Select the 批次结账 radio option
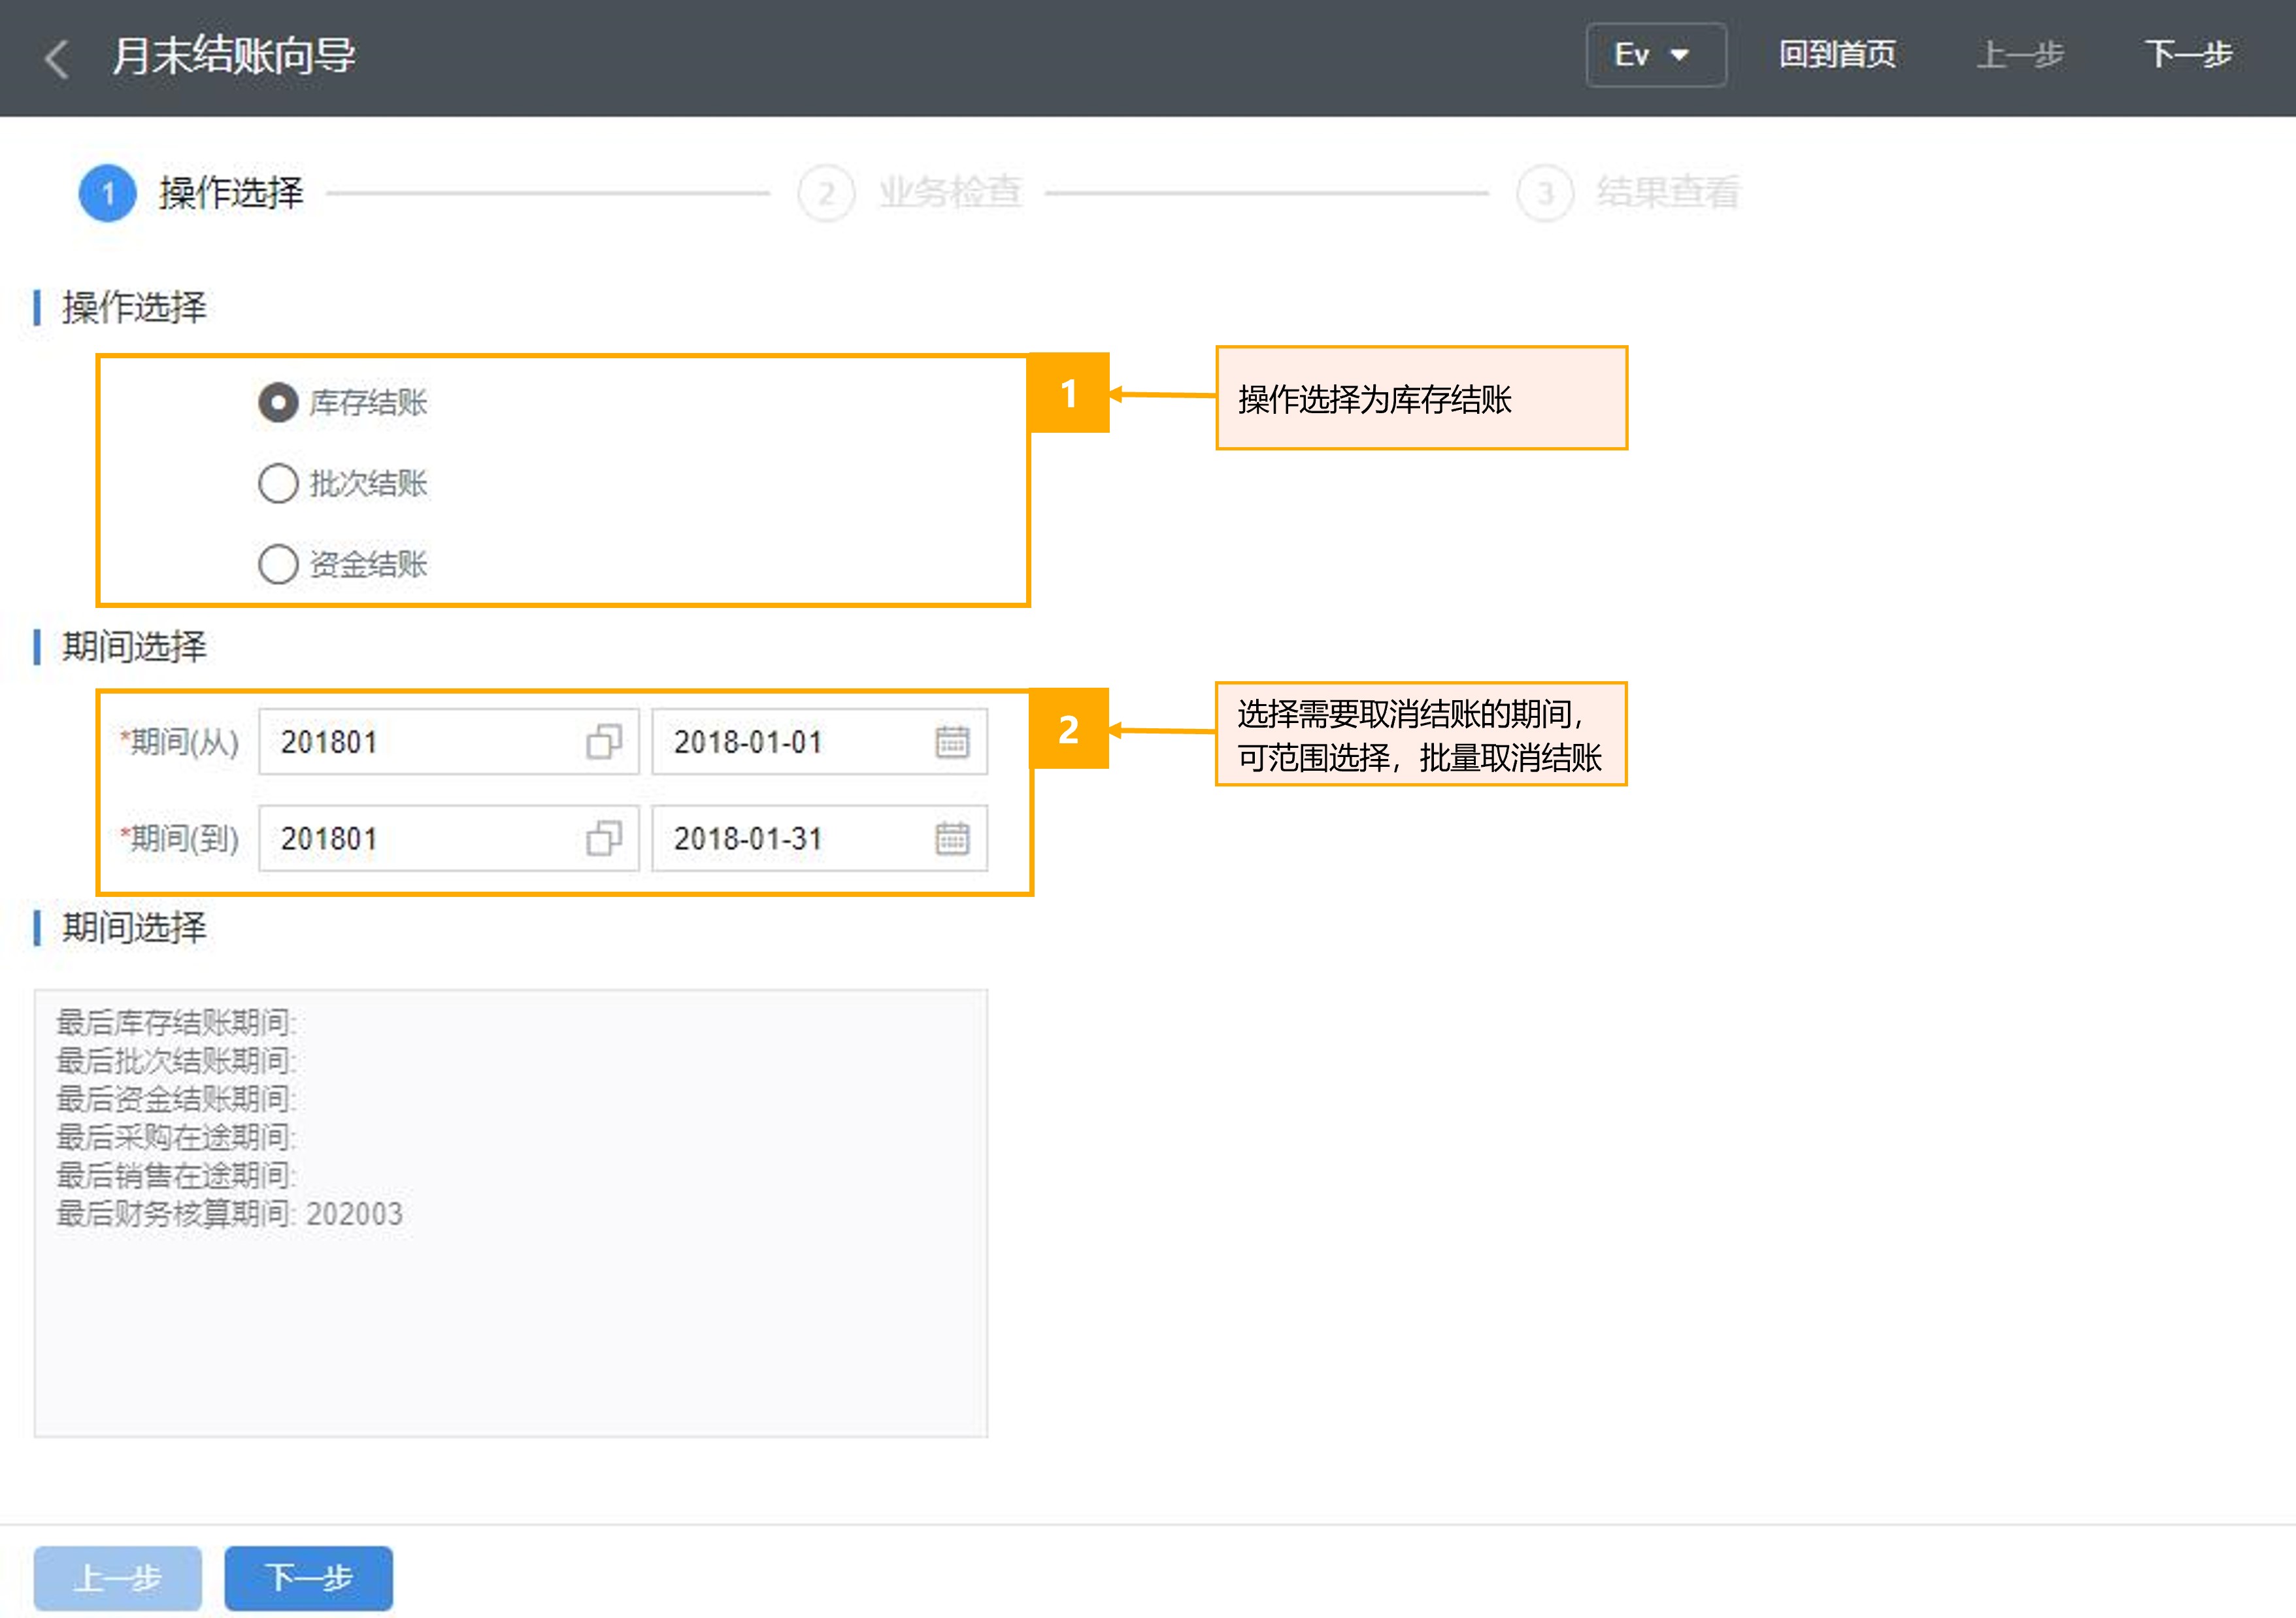The width and height of the screenshot is (2296, 1618). point(343,484)
